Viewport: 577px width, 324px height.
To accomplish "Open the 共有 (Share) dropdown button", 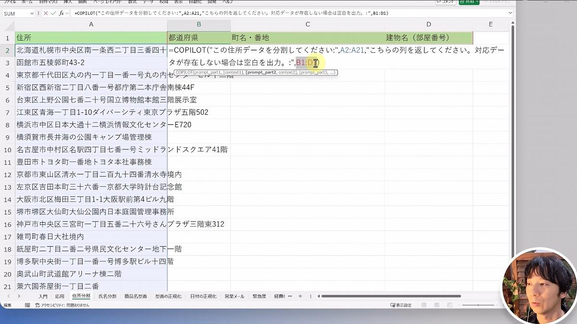I will (469, 2).
